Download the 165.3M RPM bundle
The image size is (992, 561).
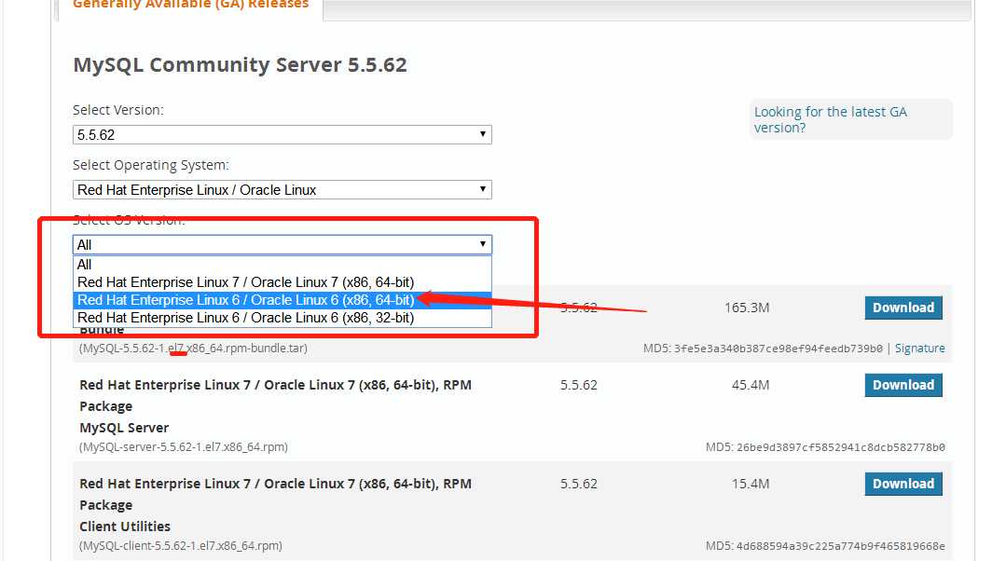click(x=903, y=308)
